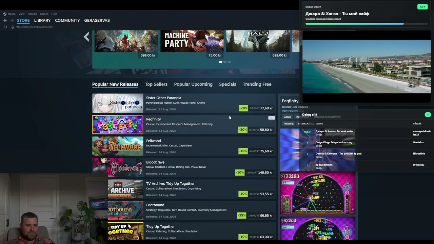This screenshot has height=244, width=434.
Task: Go forward with the right arrow
Action: 12,20
